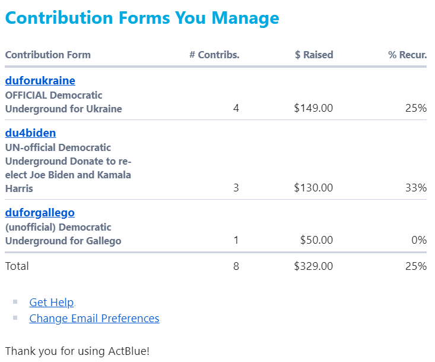Click the square bullet beside Get Help
Viewport: 435px width, 362px height.
[15, 303]
